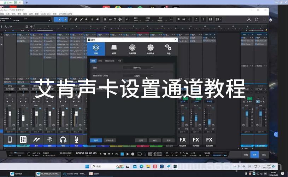The image size is (288, 177).
Task: Toggle Solo on rightmost output channel
Action: point(263,99)
